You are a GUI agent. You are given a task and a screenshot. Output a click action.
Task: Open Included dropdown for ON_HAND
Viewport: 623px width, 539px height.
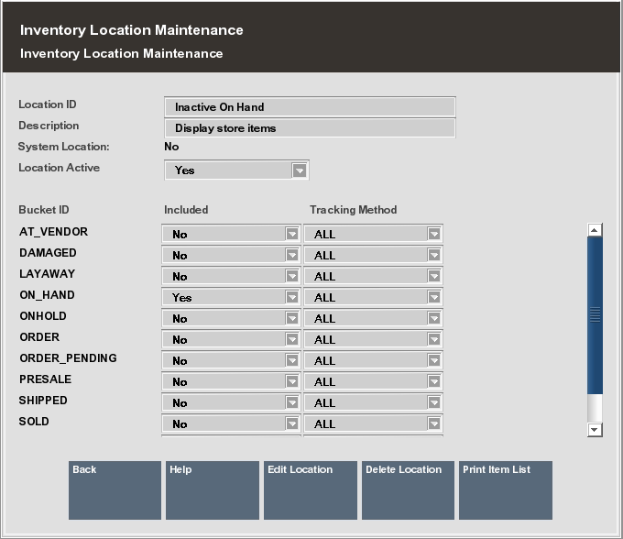click(x=231, y=297)
